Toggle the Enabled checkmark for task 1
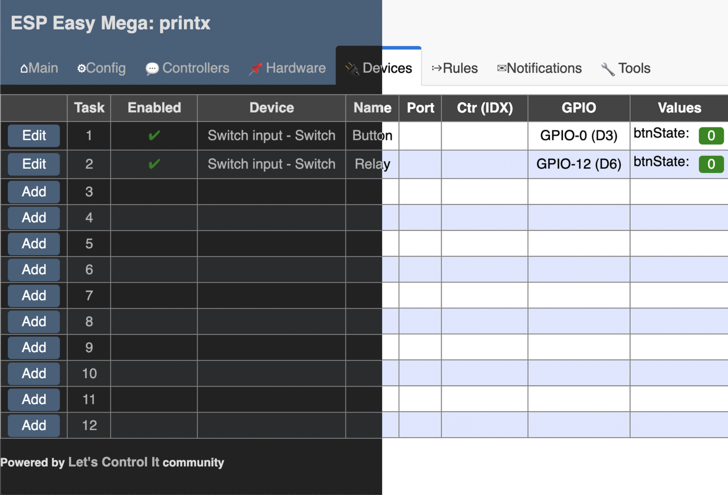Image resolution: width=728 pixels, height=495 pixels. 153,135
